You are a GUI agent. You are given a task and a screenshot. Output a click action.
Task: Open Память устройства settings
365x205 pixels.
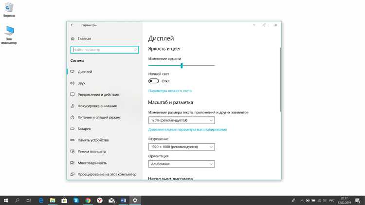point(104,140)
